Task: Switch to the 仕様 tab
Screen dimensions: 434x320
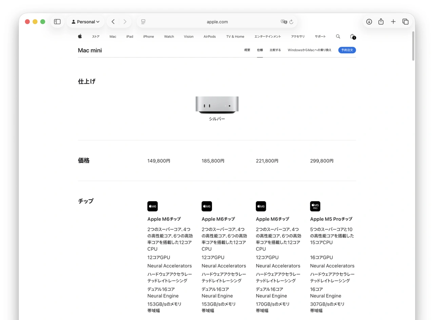Action: [x=260, y=50]
